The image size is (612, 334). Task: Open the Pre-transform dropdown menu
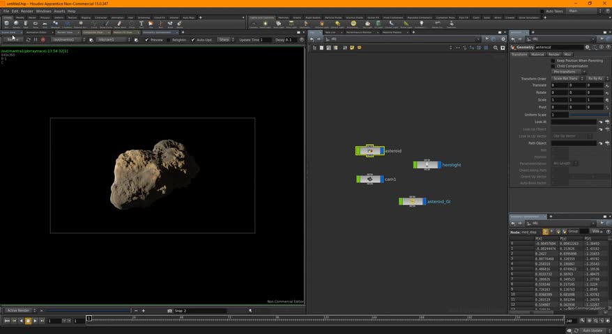[x=567, y=72]
